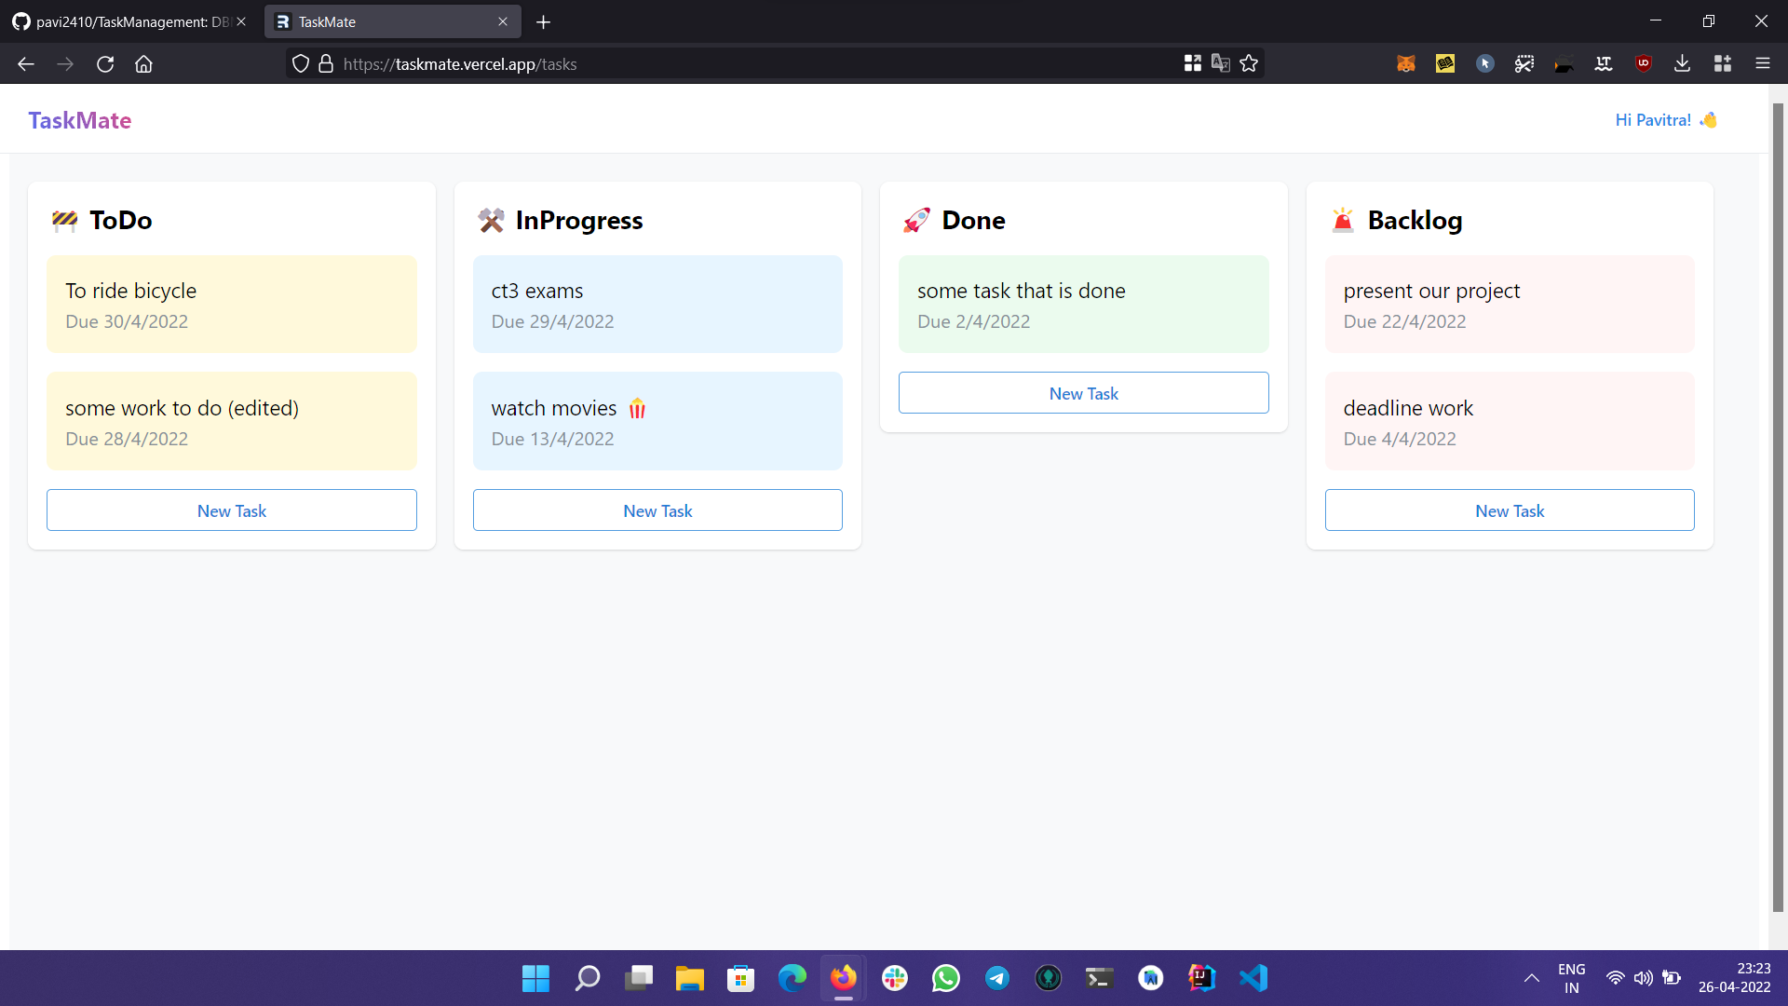Expand hidden system tray icons chevron
This screenshot has width=1788, height=1006.
(x=1531, y=978)
